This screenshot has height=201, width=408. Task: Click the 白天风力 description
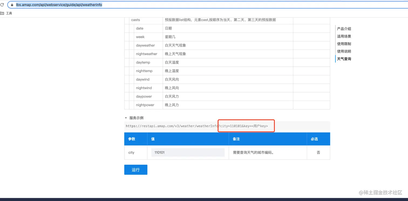click(x=172, y=97)
